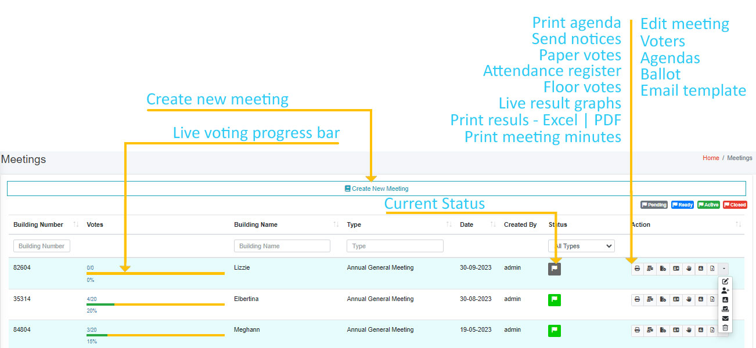
Task: Select Voters add-user item in dropdown menu
Action: (725, 291)
